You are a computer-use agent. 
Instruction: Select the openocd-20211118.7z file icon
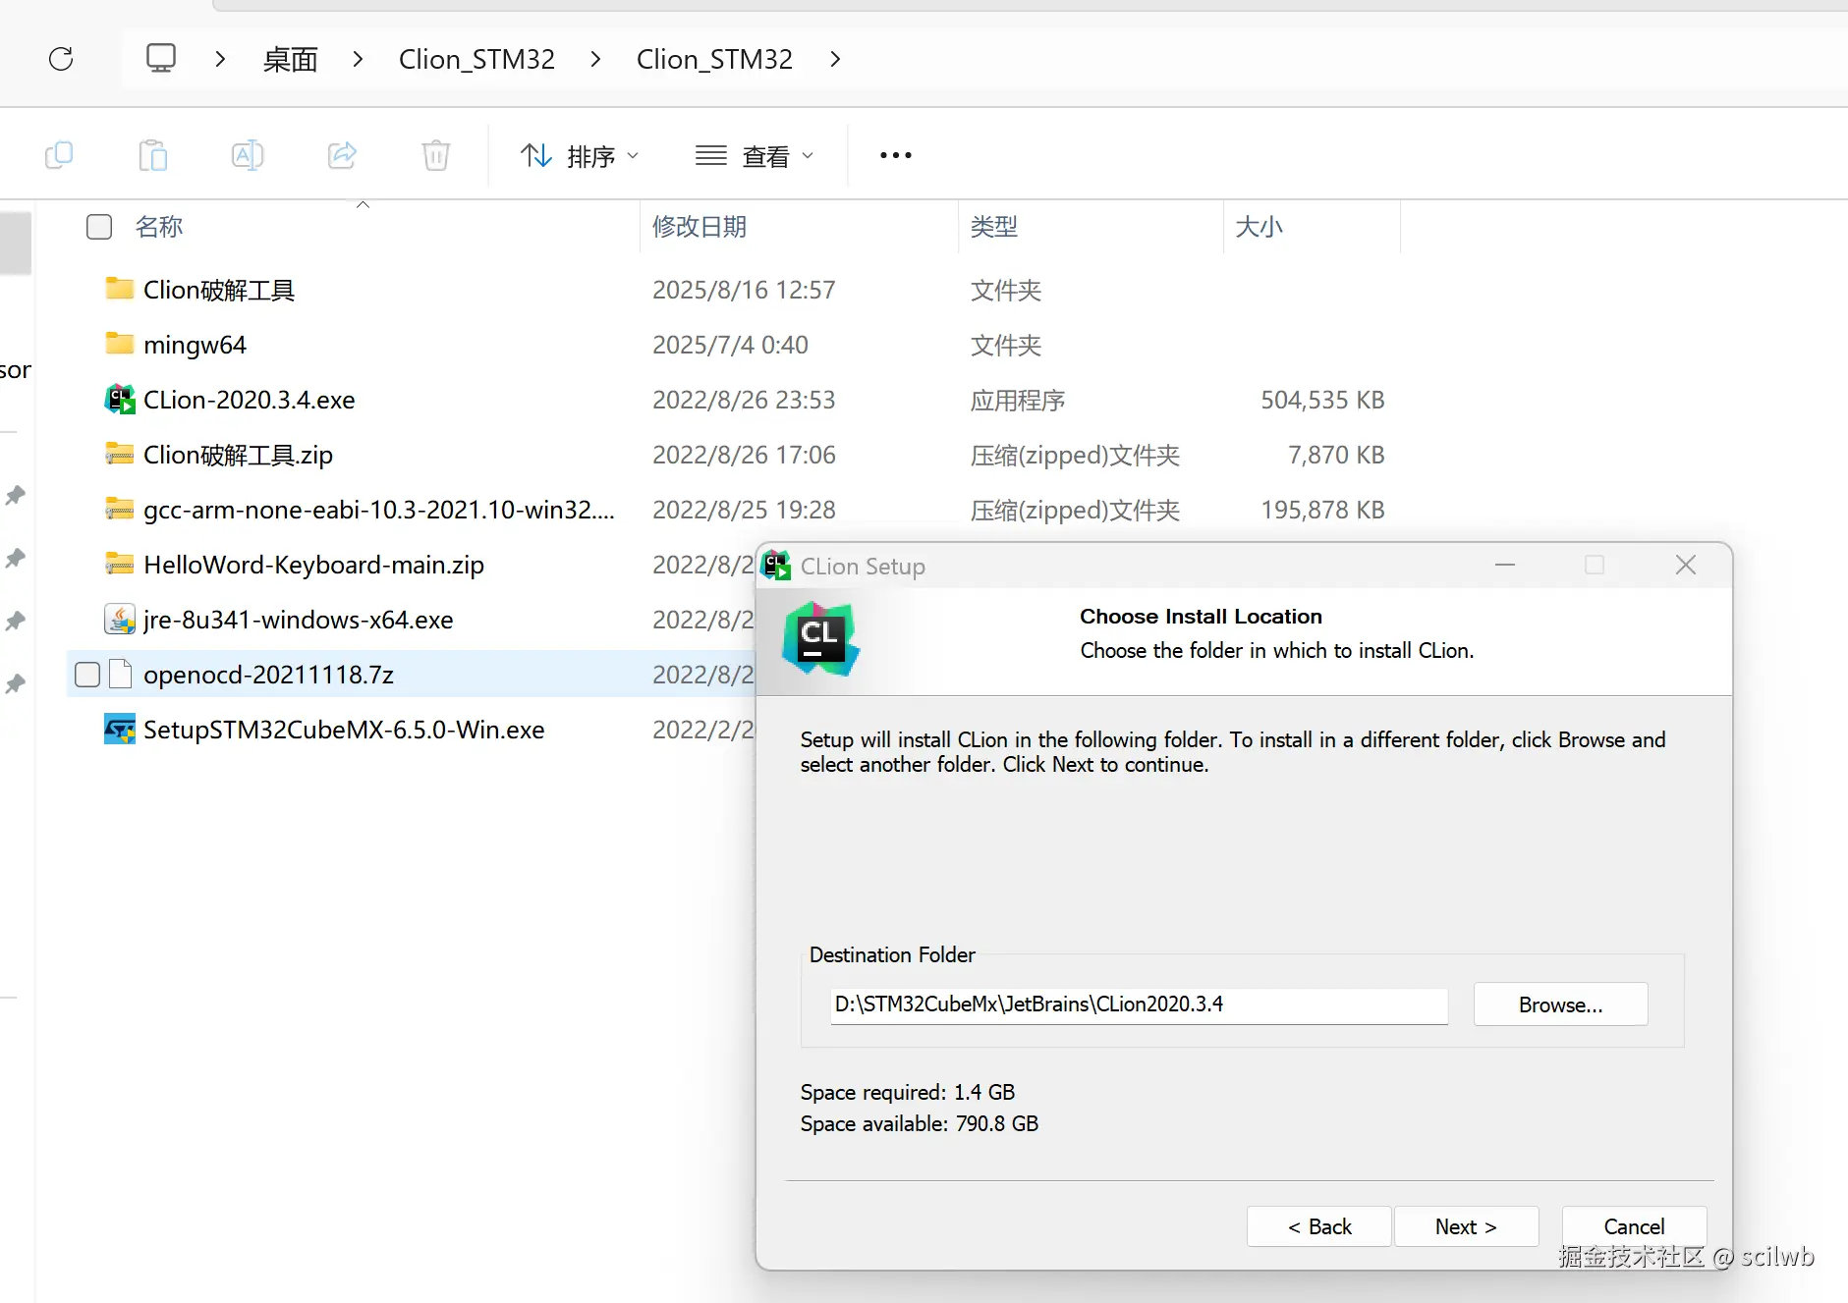point(120,674)
